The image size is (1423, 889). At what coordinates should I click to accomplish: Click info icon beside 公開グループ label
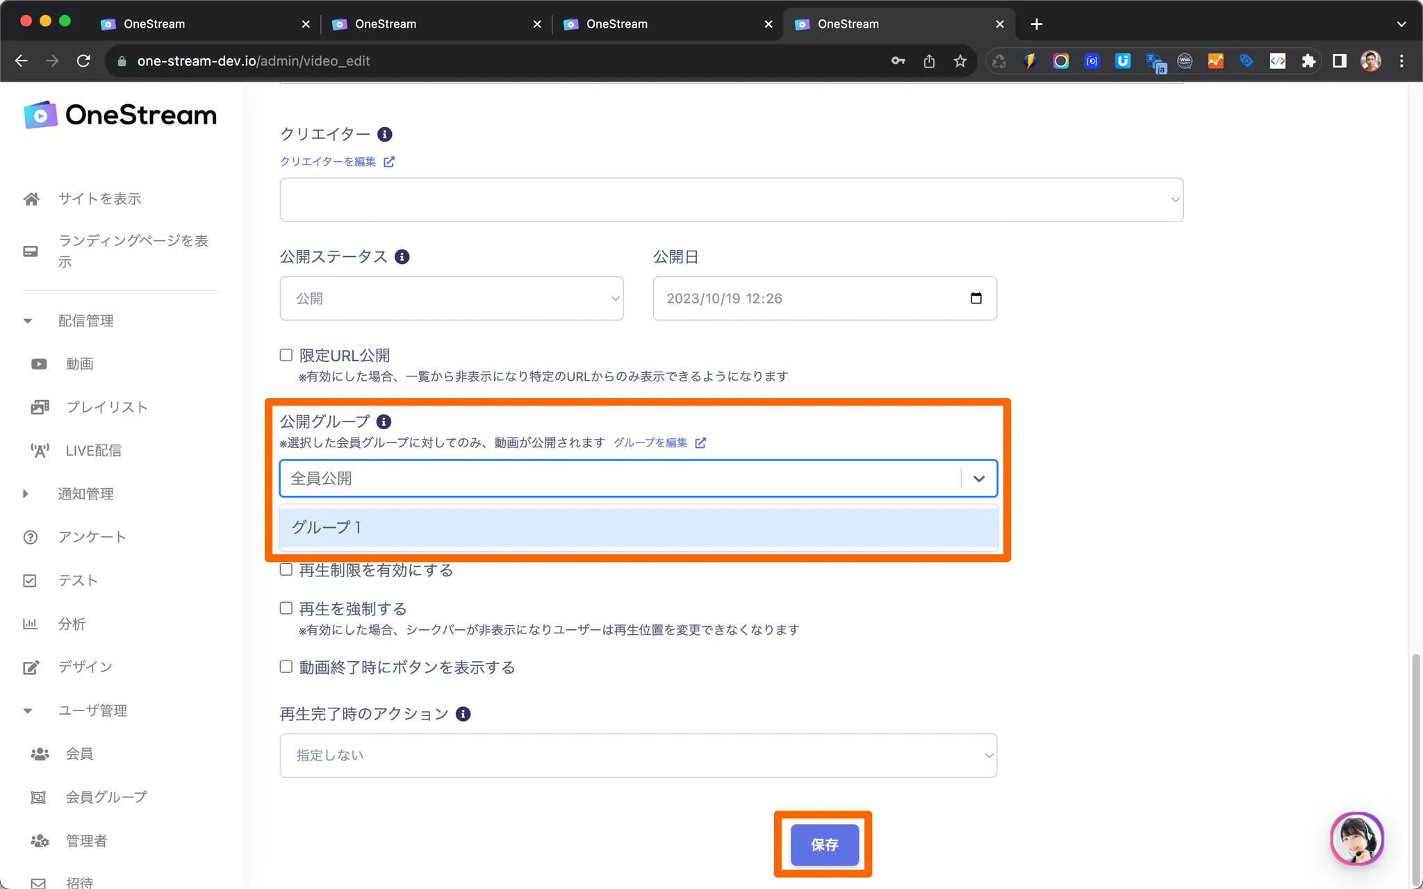click(384, 422)
